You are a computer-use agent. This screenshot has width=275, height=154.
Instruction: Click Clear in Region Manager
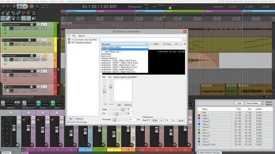[x=239, y=103]
